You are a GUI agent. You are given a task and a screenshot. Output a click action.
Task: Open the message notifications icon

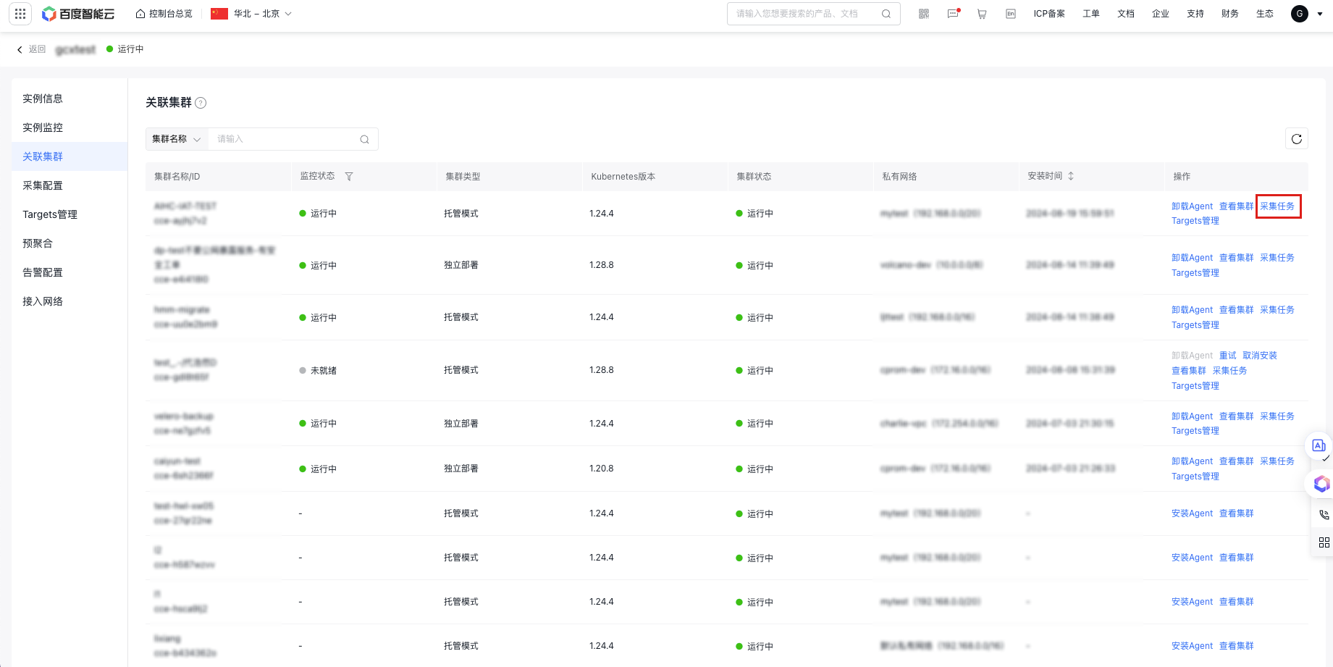click(953, 14)
